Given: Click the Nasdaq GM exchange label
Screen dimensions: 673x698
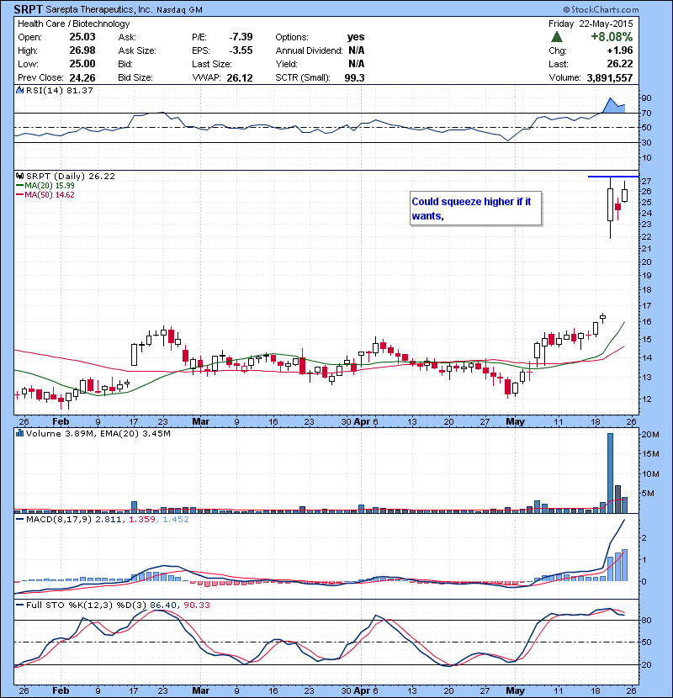Looking at the screenshot, I should coord(179,10).
